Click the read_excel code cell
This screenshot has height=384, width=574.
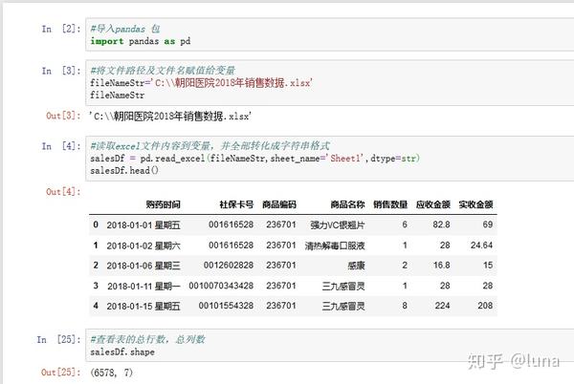[x=329, y=159]
